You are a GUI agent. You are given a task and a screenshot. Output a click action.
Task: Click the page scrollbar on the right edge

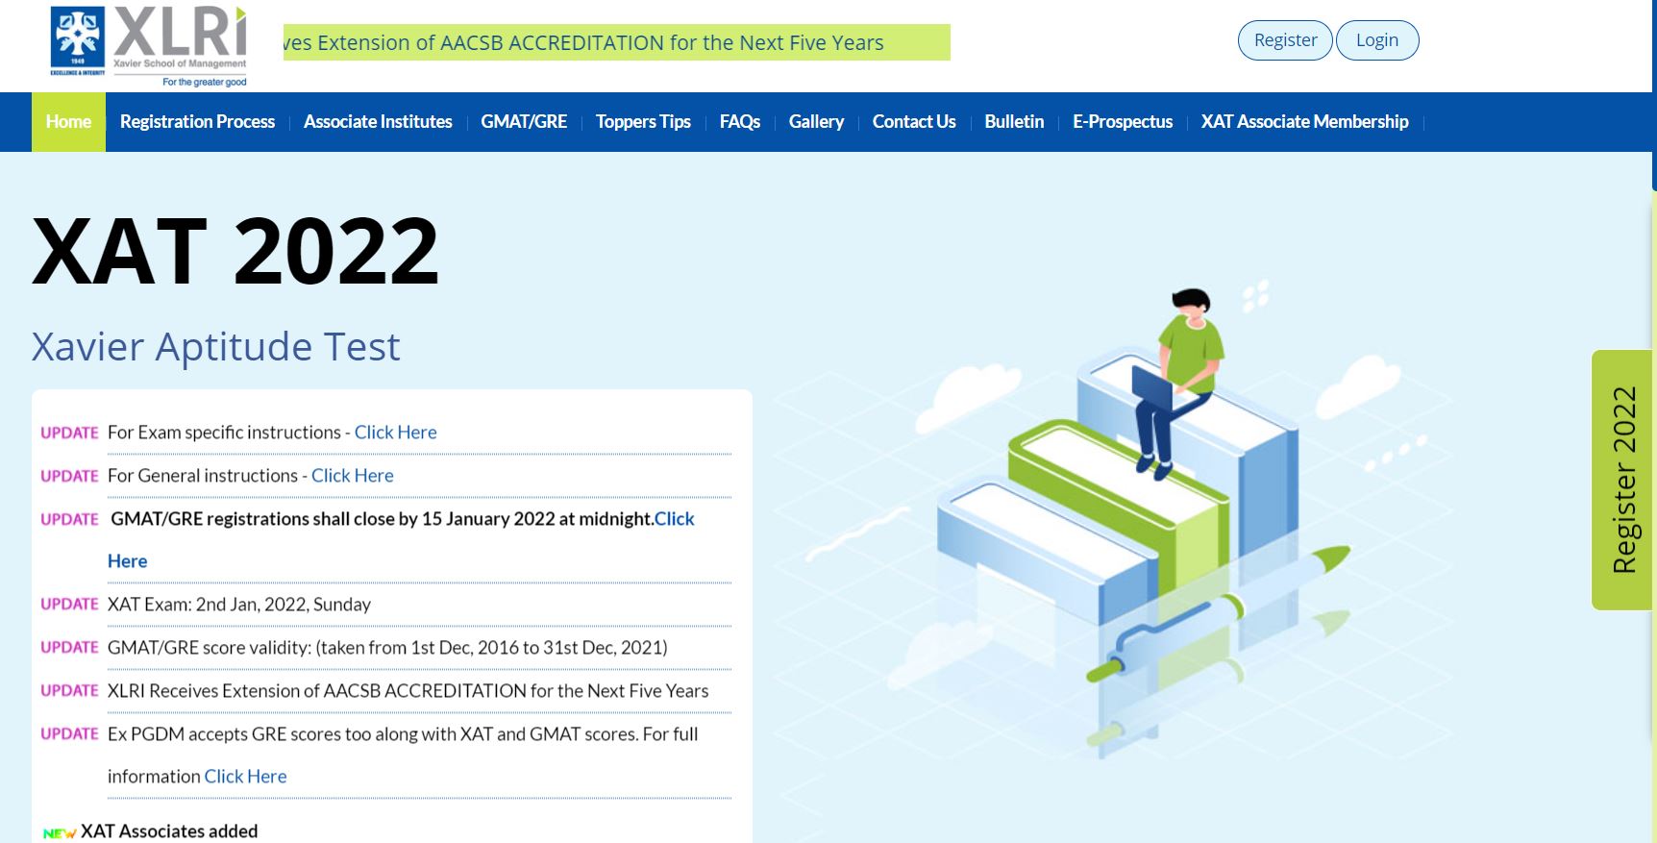tap(1654, 96)
